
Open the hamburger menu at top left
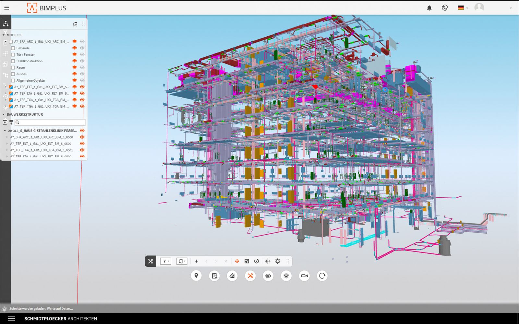pyautogui.click(x=6, y=7)
